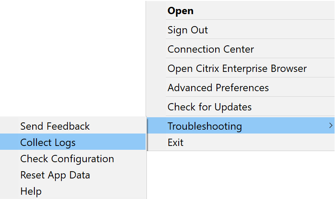Image resolution: width=335 pixels, height=199 pixels.
Task: Sign out of the Citrix account
Action: pyautogui.click(x=188, y=30)
